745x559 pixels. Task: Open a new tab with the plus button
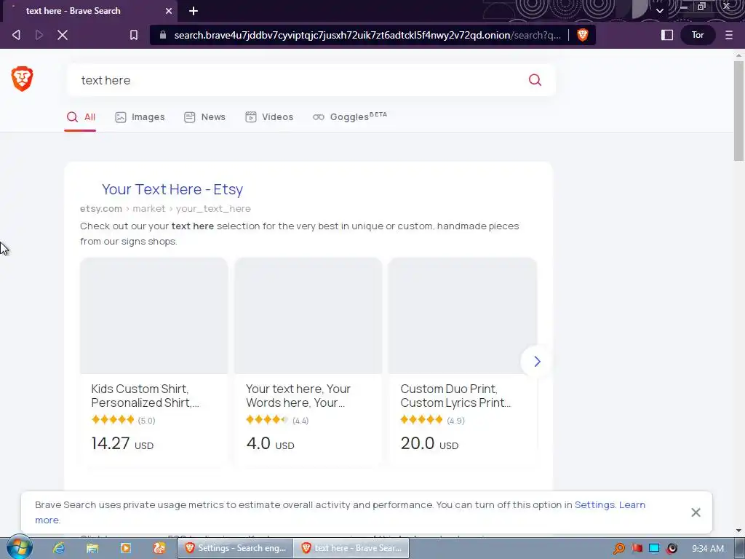click(194, 11)
